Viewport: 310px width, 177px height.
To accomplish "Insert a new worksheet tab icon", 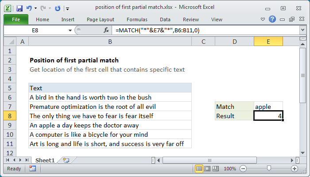I will [66, 160].
